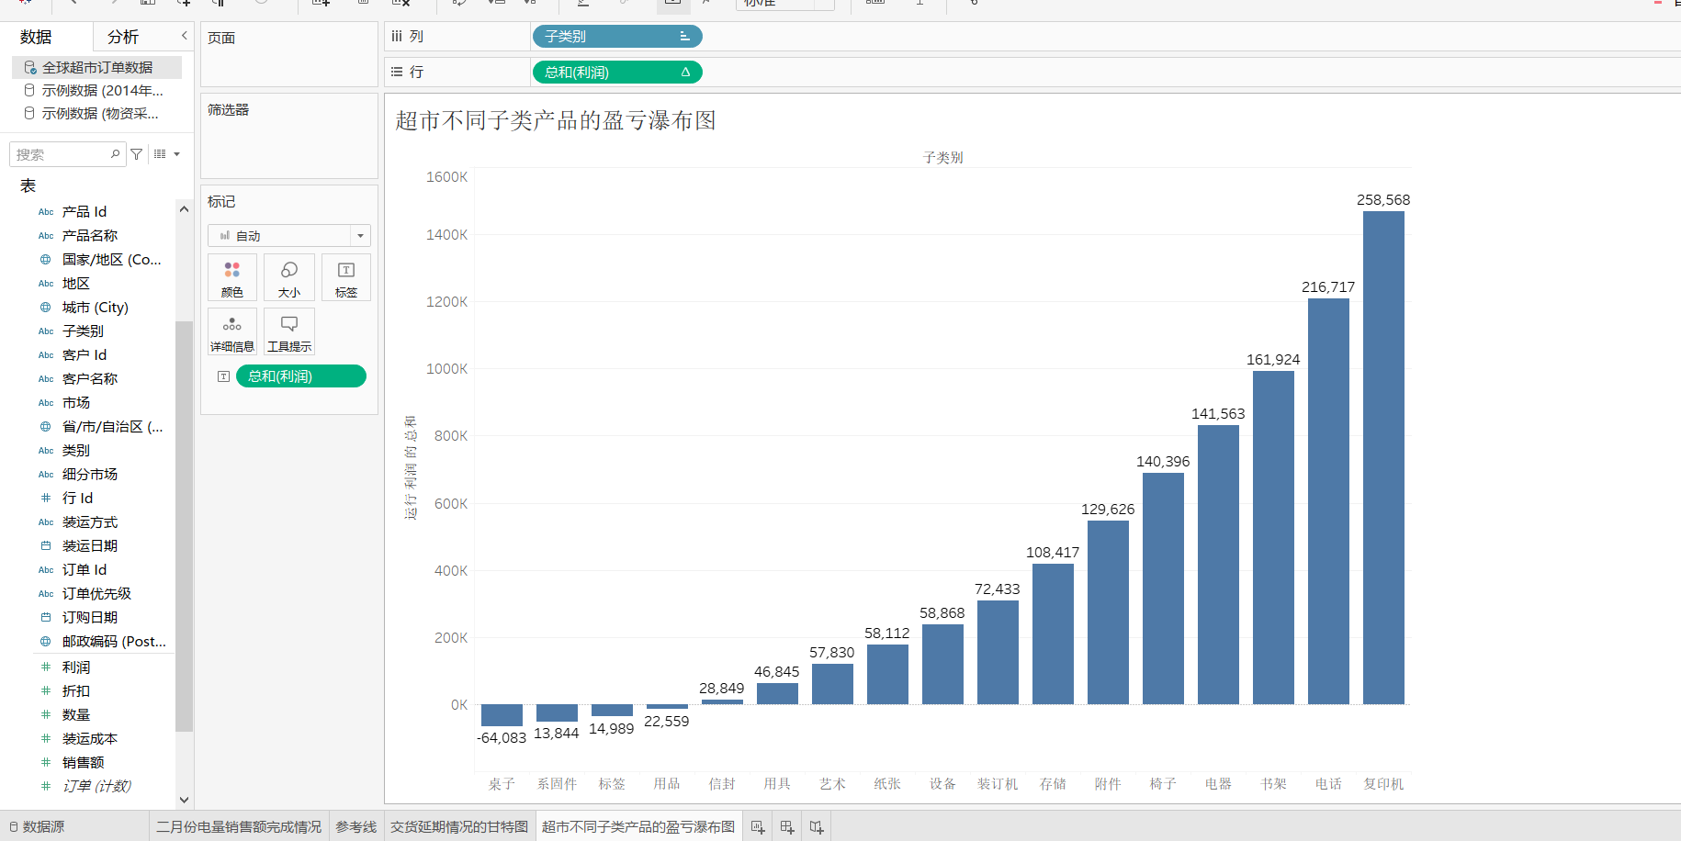Select the 折扣 measure field
This screenshot has height=841, width=1681.
76,690
